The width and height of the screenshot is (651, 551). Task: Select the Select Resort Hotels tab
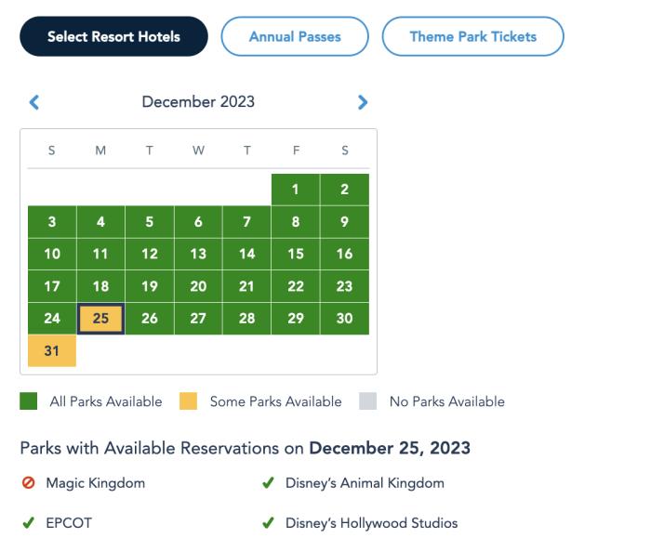(113, 36)
